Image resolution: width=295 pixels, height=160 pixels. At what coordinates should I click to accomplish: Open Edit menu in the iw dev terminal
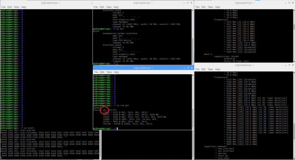pyautogui.click(x=102, y=7)
